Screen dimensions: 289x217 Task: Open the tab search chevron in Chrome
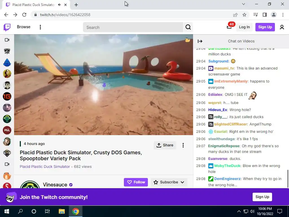click(244, 4)
